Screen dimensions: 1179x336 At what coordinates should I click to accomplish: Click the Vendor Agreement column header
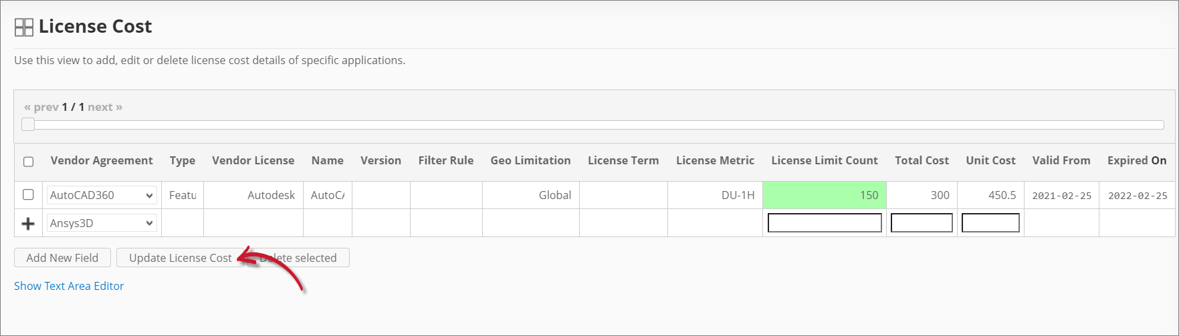102,160
